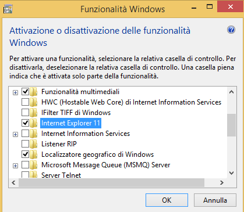Image resolution: width=244 pixels, height=212 pixels.
Task: Click the folder icon next to Listener RIP
Action: [x=34, y=144]
